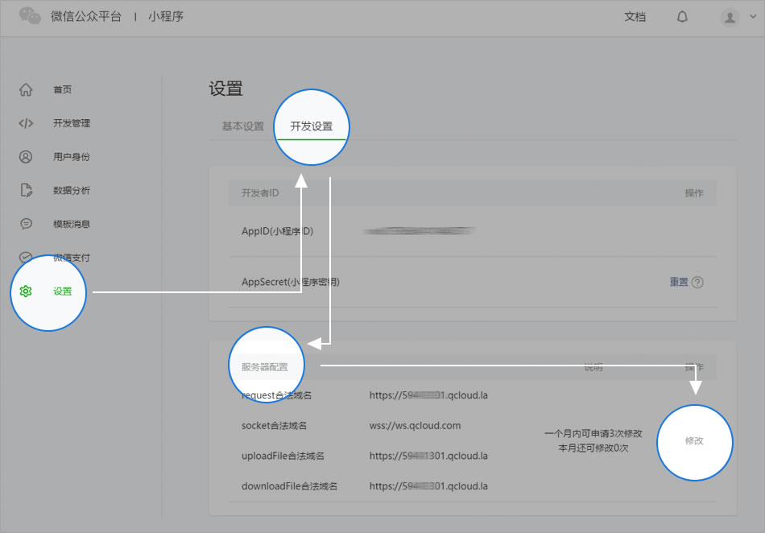Click the 设置 page heading
The width and height of the screenshot is (765, 533).
point(226,89)
